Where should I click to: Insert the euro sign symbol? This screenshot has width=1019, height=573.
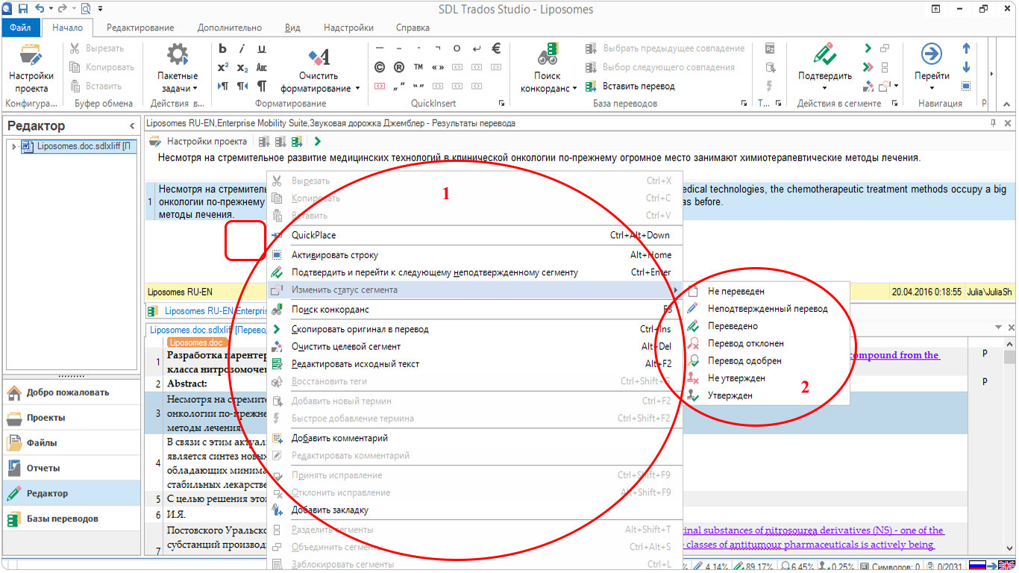[496, 48]
